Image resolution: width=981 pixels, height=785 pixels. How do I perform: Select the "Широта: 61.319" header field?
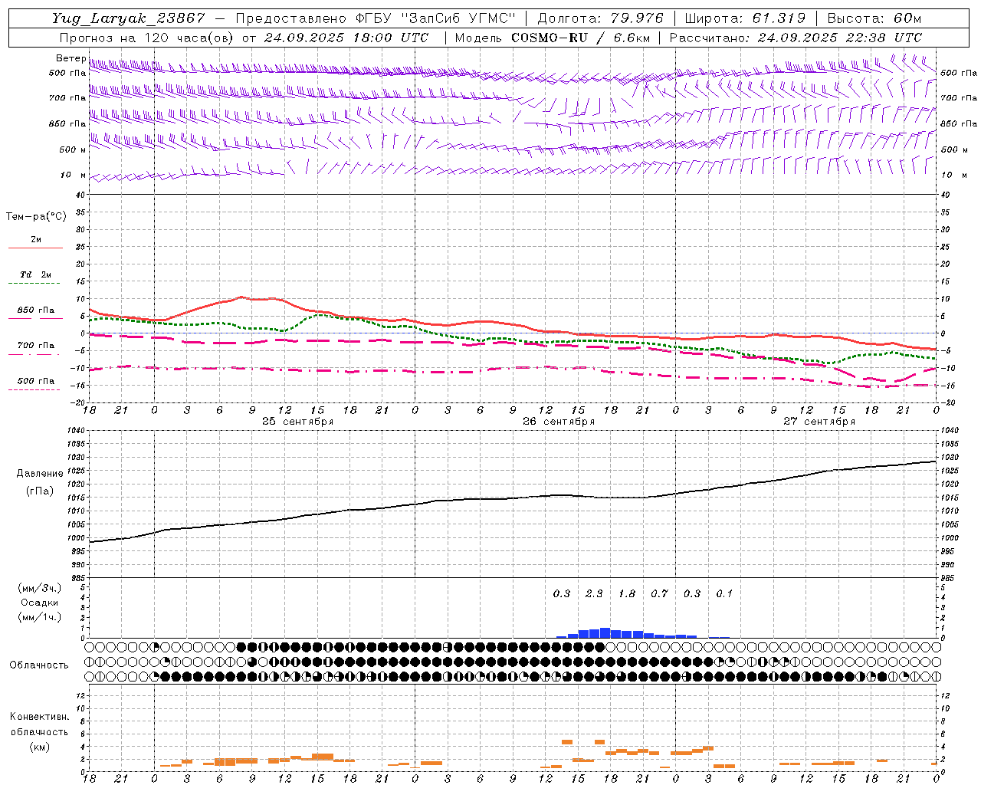coord(744,18)
